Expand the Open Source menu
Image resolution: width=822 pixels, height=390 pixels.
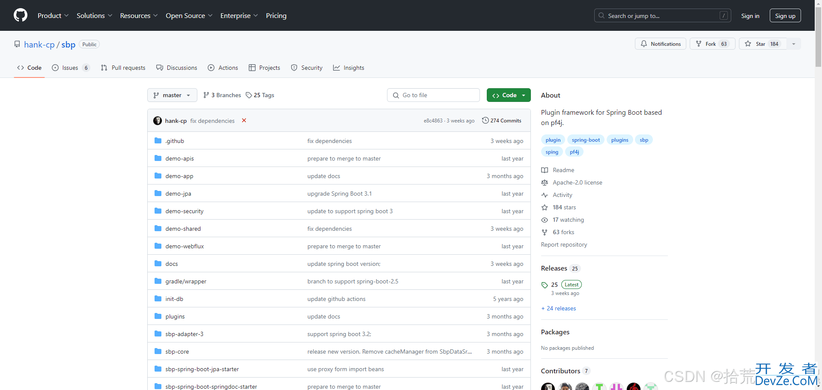pos(189,15)
